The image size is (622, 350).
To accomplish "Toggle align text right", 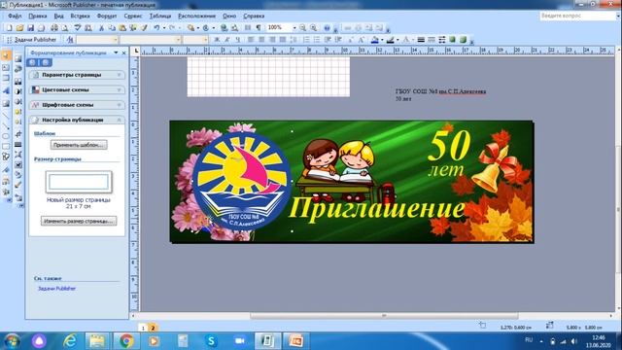I will pyautogui.click(x=272, y=40).
